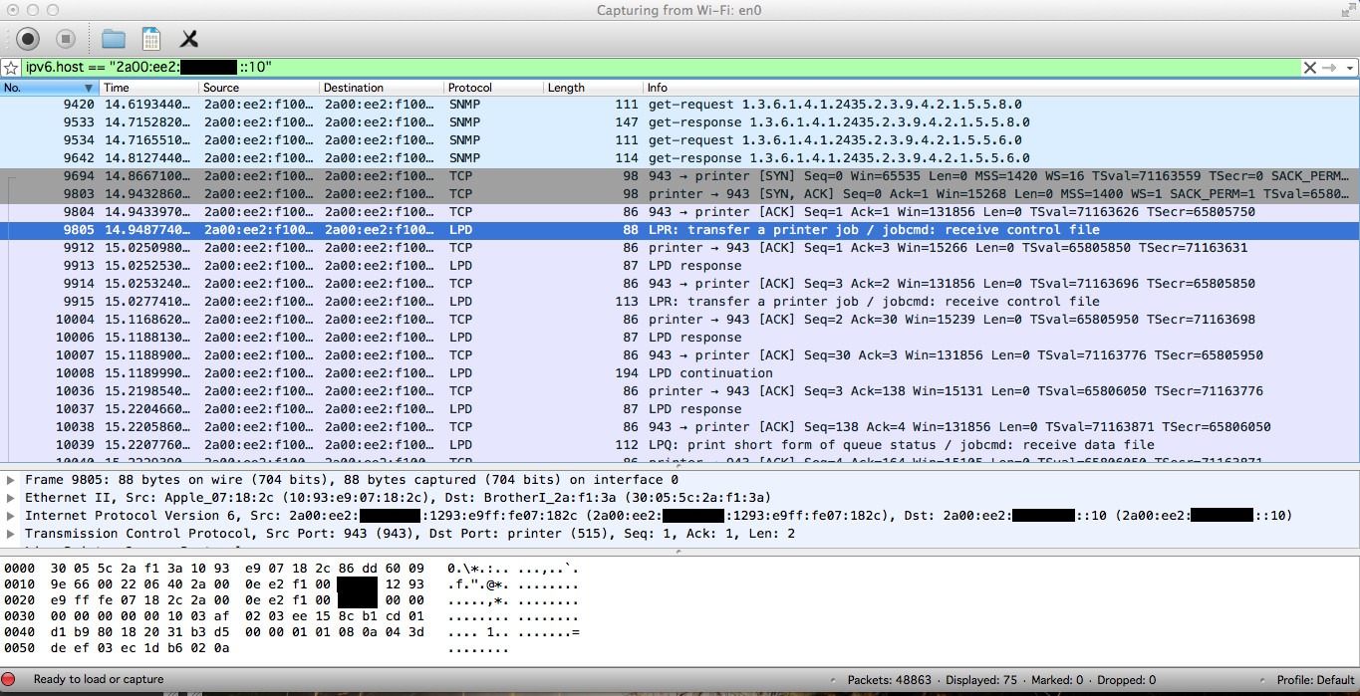The height and width of the screenshot is (696, 1360).
Task: Click the start capture record button
Action: [x=28, y=39]
